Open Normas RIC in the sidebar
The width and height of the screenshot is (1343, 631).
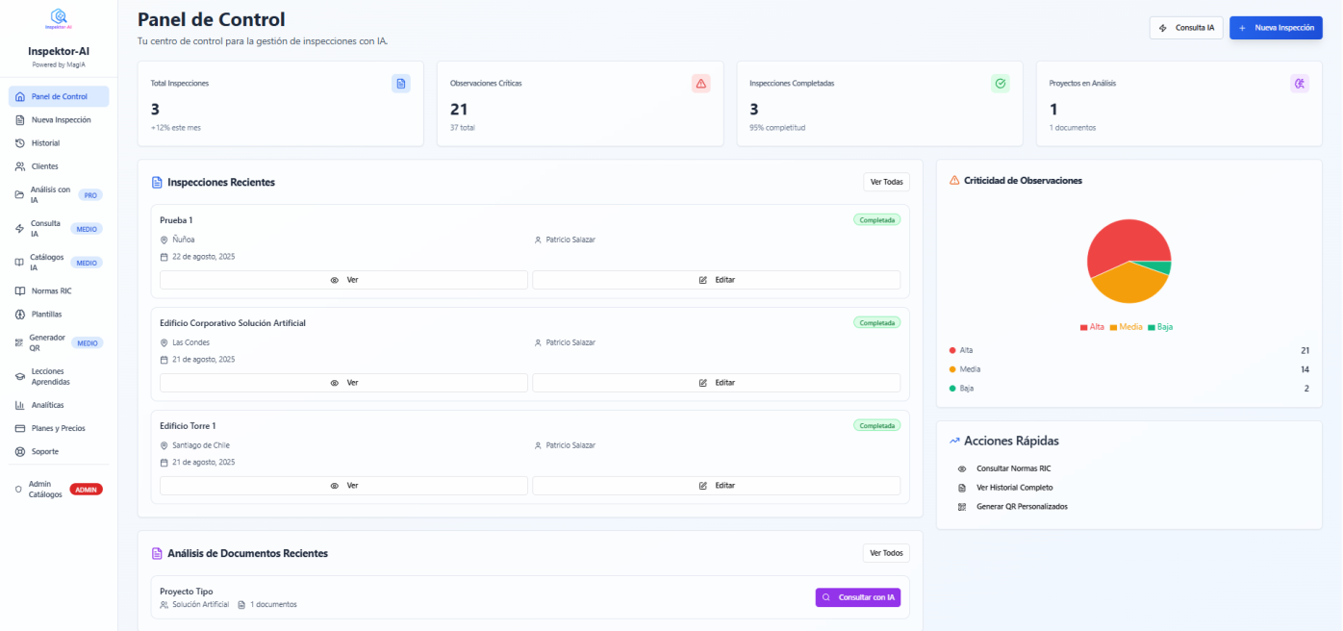tap(51, 290)
